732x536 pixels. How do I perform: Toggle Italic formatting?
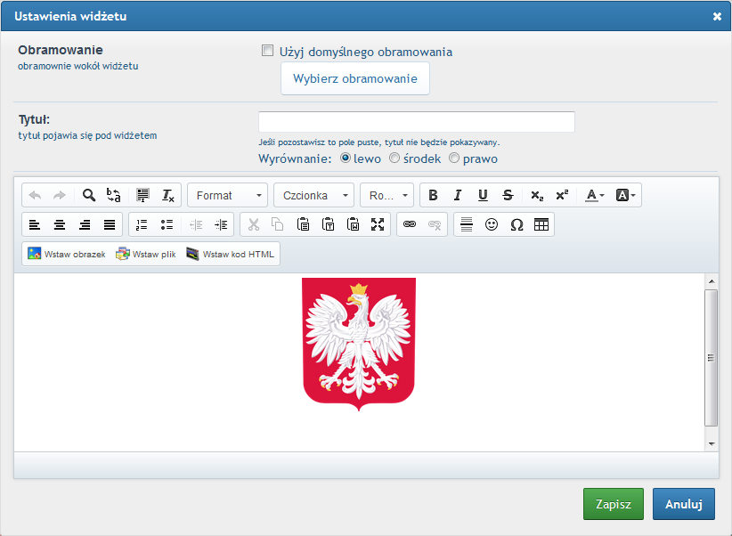pos(458,195)
